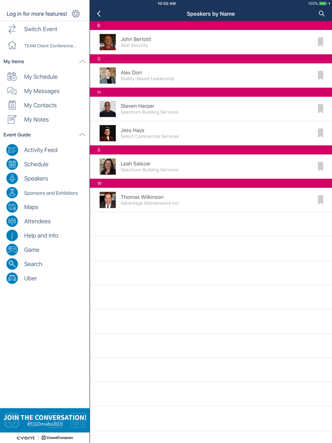332x443 pixels.
Task: Open My Notes pencil icon
Action: click(x=12, y=119)
